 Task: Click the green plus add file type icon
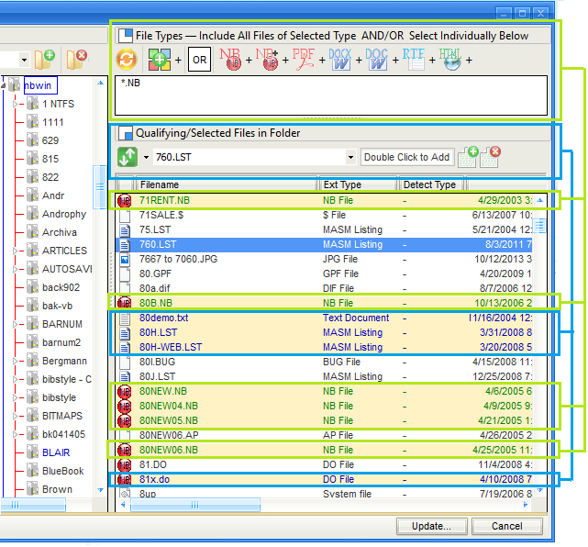[x=160, y=61]
